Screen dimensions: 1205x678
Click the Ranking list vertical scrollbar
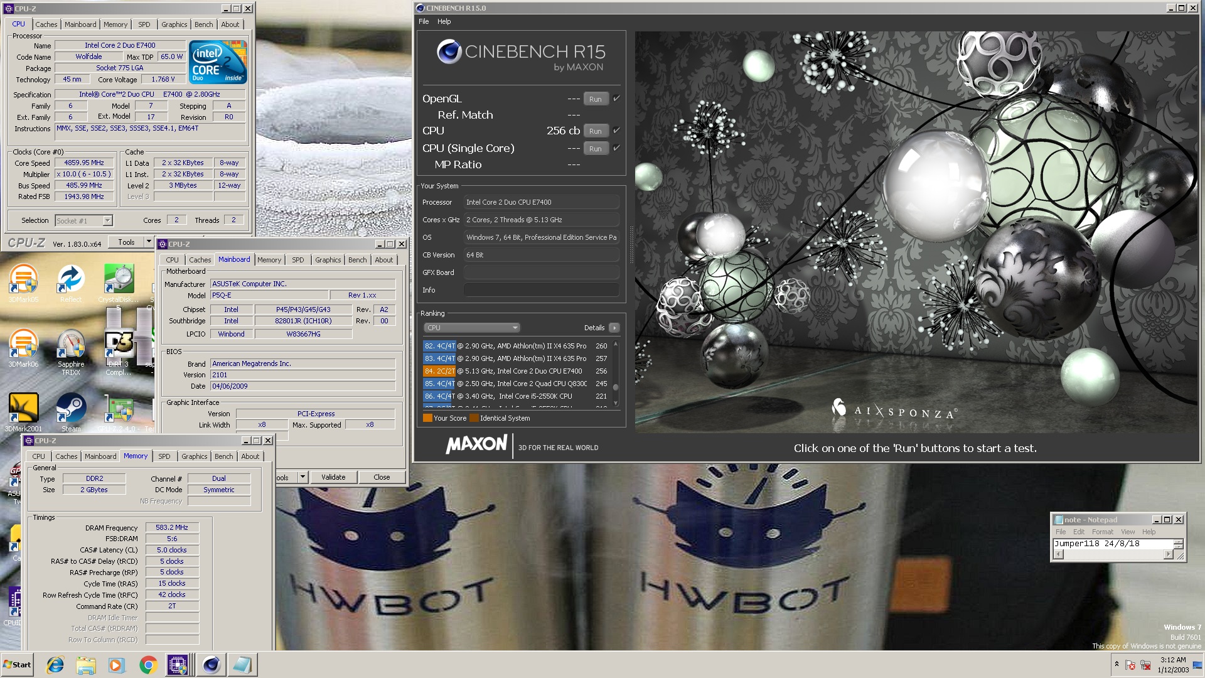[616, 374]
